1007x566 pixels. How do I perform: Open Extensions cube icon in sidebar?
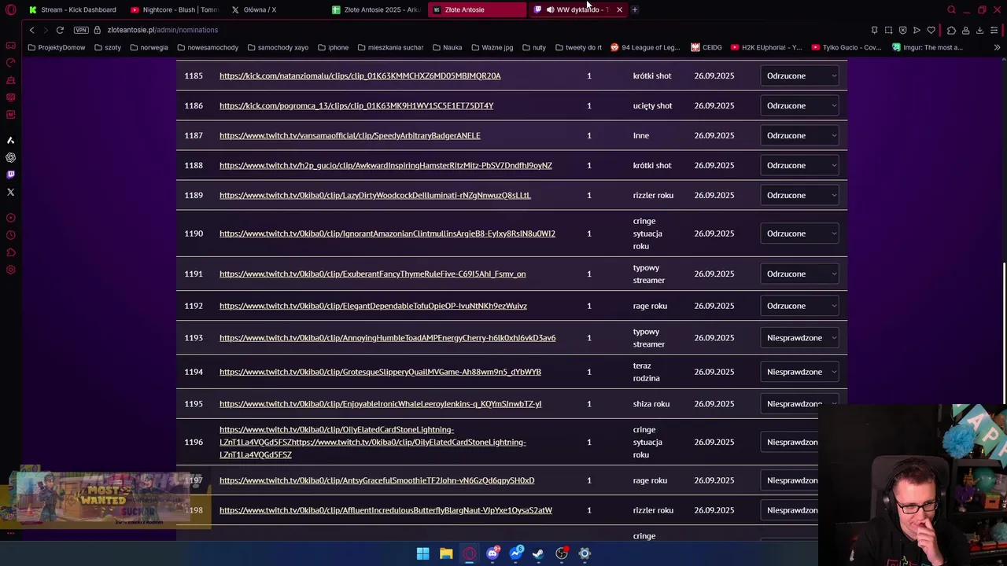pyautogui.click(x=10, y=252)
